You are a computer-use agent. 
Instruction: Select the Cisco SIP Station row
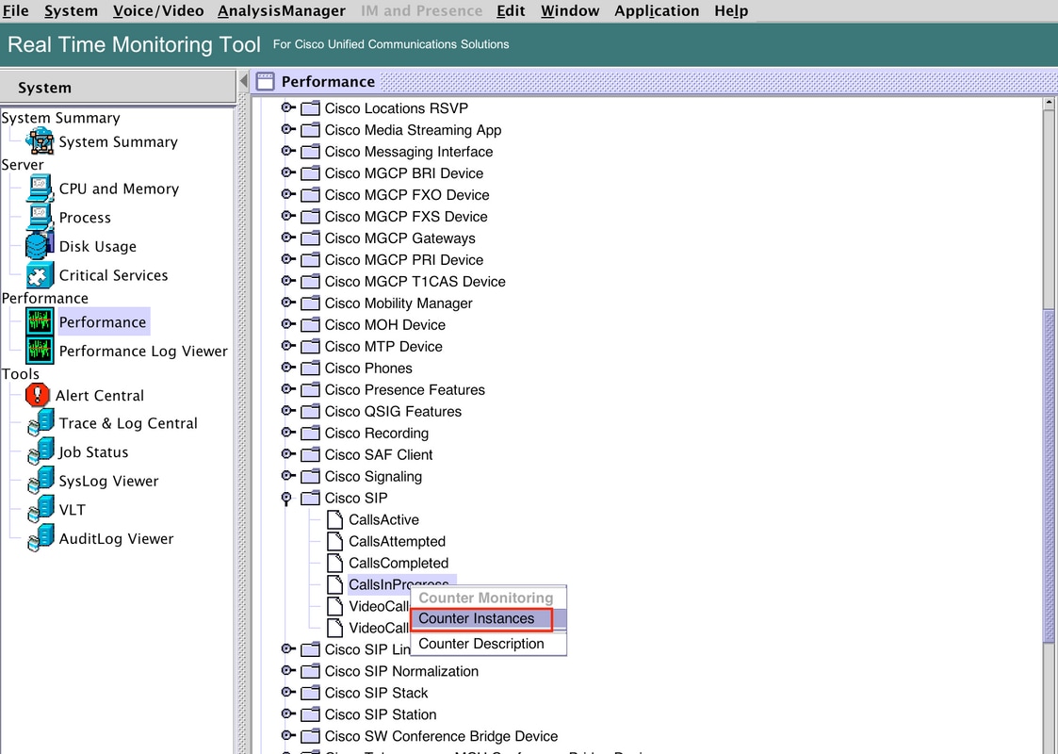380,714
